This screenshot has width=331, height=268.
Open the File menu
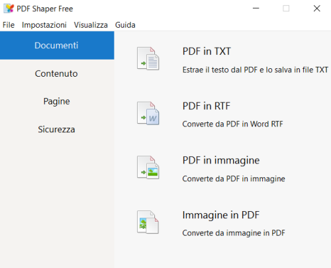point(9,25)
